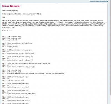
Task: Click the 'migrator->run_step()' call line
Action: click(16, 87)
